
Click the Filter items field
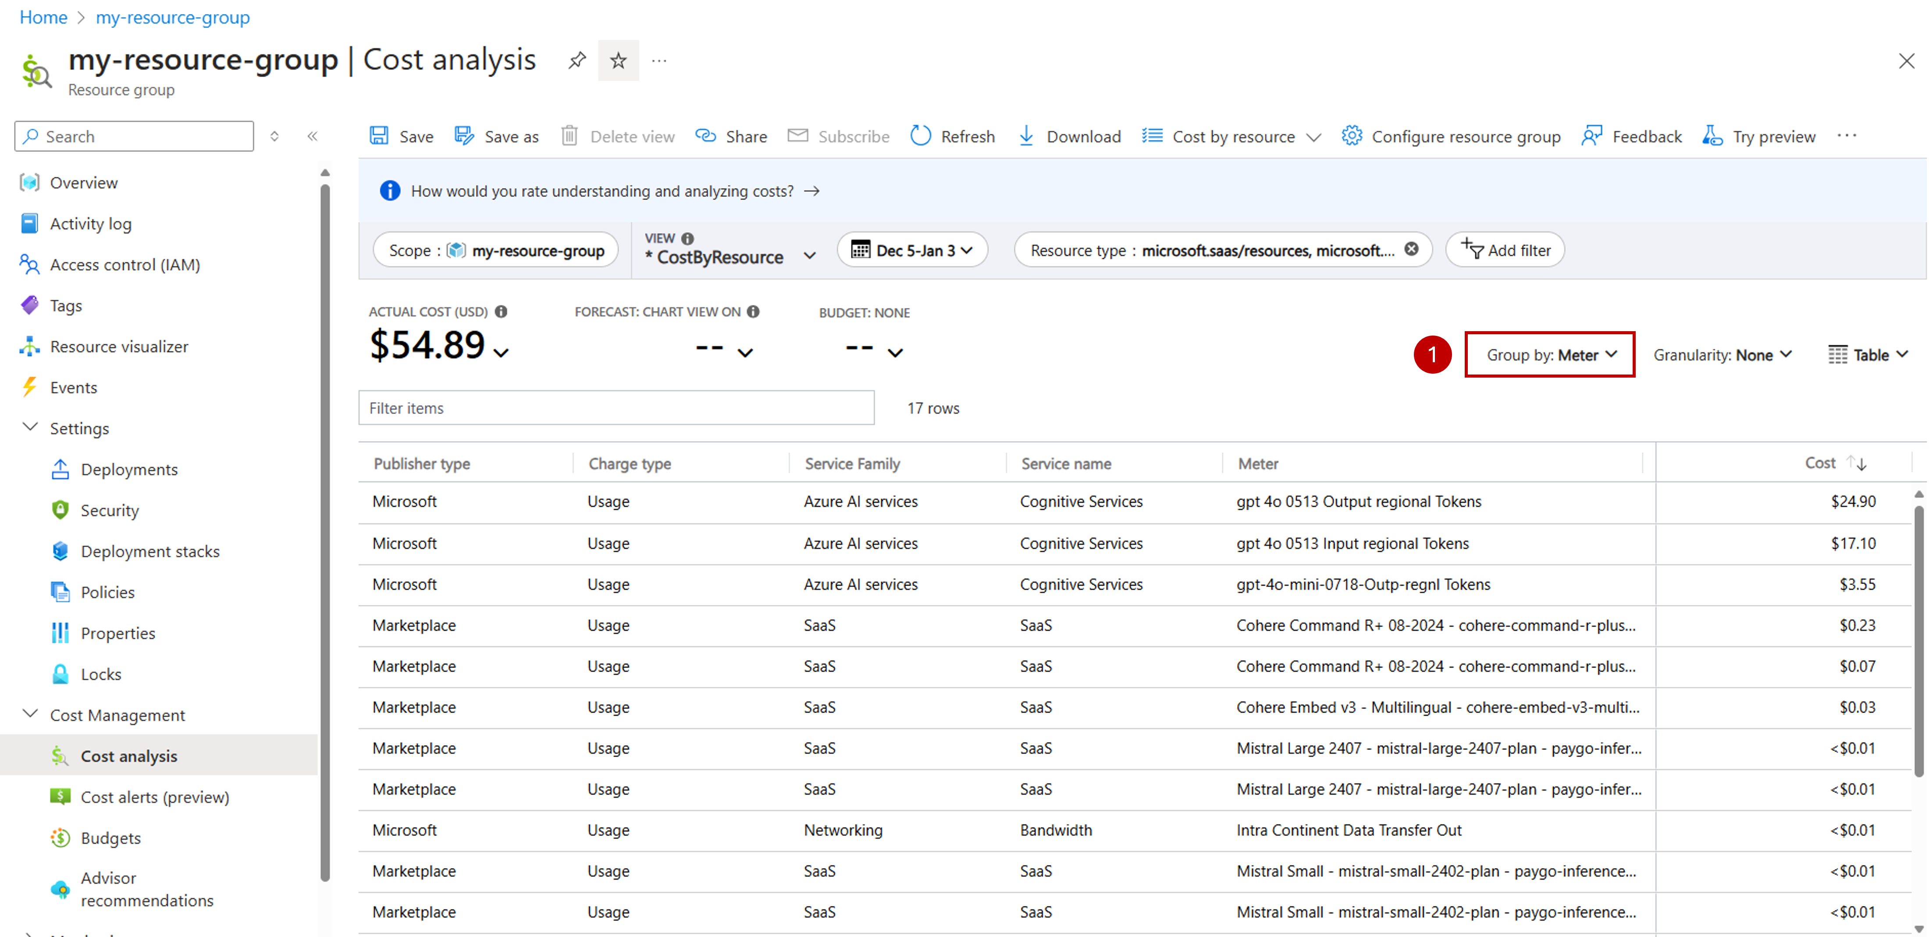616,408
